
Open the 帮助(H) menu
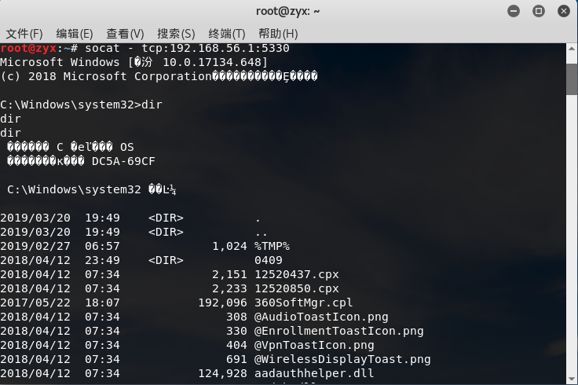point(278,34)
